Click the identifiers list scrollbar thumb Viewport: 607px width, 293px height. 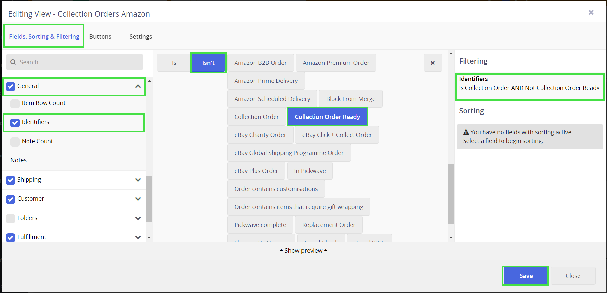(451, 194)
